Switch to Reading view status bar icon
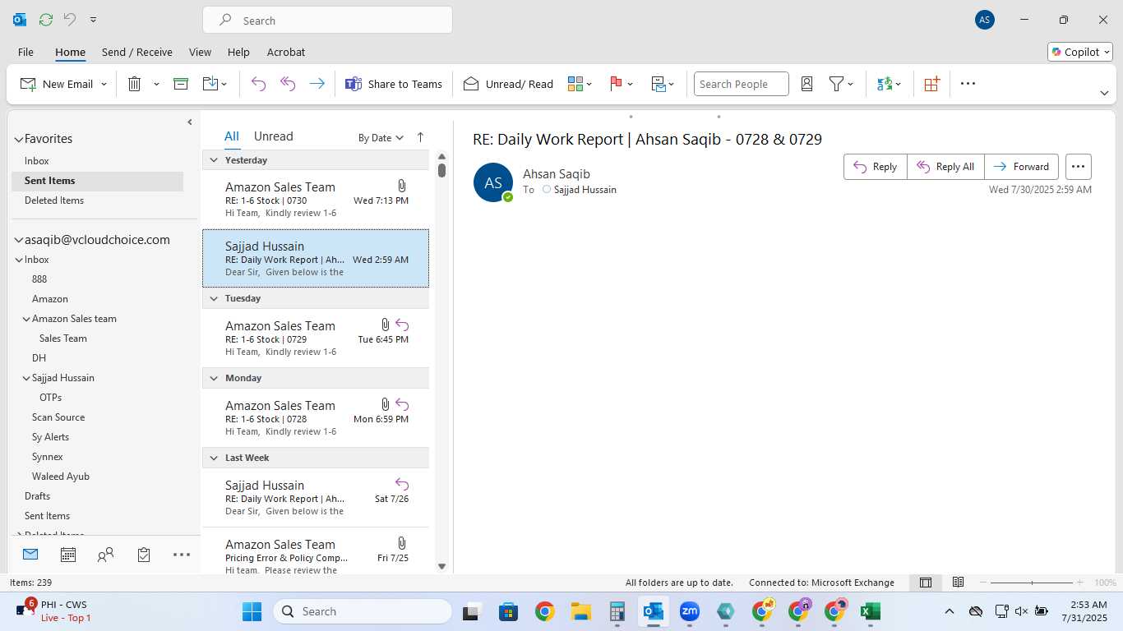 (958, 583)
